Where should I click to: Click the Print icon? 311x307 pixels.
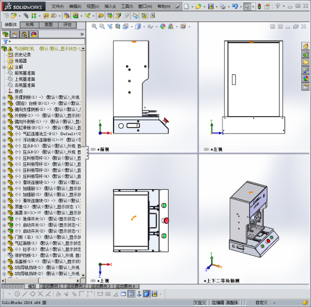(222, 7)
